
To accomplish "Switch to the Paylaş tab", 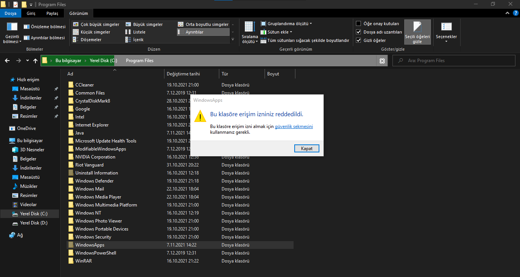I will 53,13.
